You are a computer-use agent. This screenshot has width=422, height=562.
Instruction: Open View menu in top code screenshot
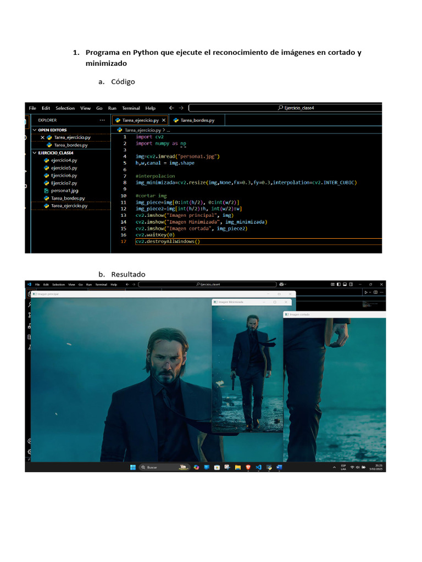(x=85, y=108)
